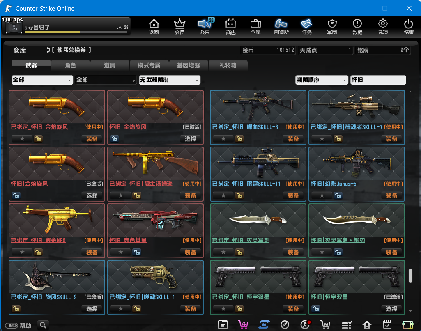
Task: Click 装备 for 已绑定_怀旧|雷霆SKULL-11
Action: pyautogui.click(x=293, y=195)
